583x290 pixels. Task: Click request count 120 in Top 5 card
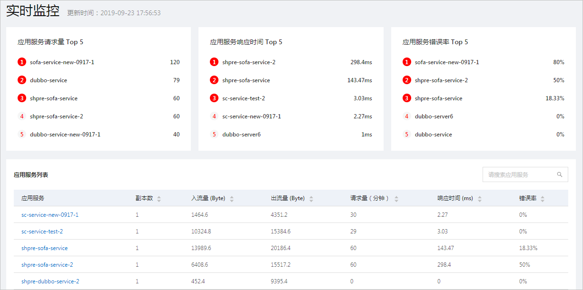pyautogui.click(x=175, y=62)
